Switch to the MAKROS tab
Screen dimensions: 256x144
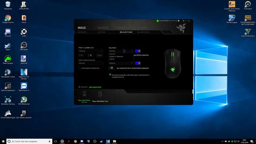click(x=103, y=28)
